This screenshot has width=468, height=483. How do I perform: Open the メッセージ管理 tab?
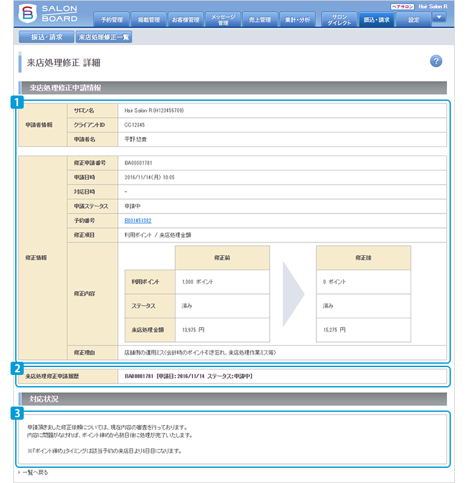click(223, 20)
